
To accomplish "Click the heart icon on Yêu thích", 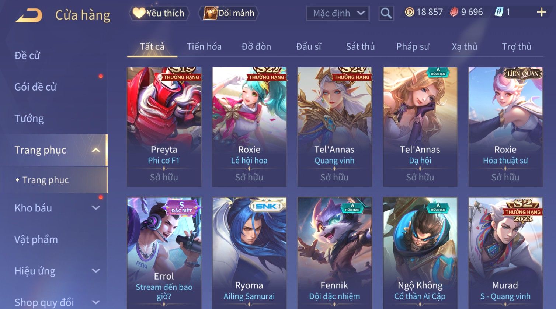I will point(139,13).
